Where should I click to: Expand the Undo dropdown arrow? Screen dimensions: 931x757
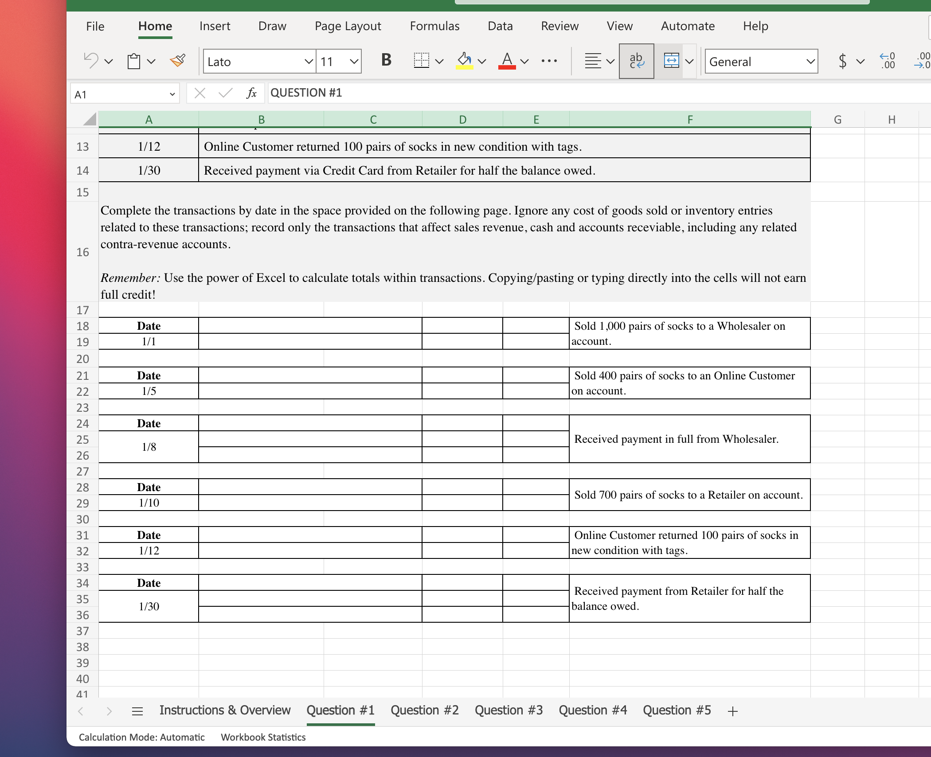tap(109, 62)
